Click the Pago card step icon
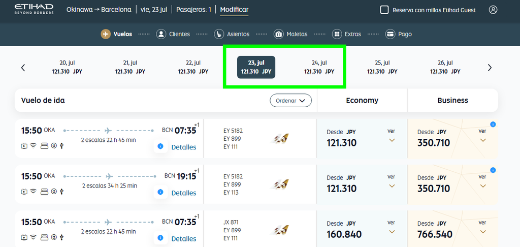This screenshot has height=247, width=520. (390, 34)
